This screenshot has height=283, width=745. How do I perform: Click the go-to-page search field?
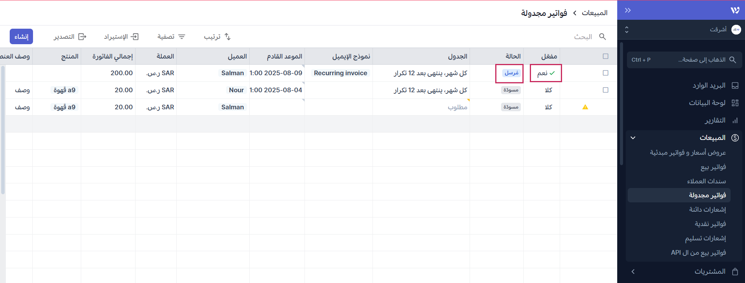pos(684,60)
